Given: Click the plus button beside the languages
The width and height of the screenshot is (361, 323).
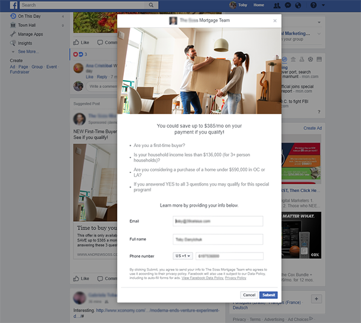Looking at the screenshot, I should tap(316, 299).
